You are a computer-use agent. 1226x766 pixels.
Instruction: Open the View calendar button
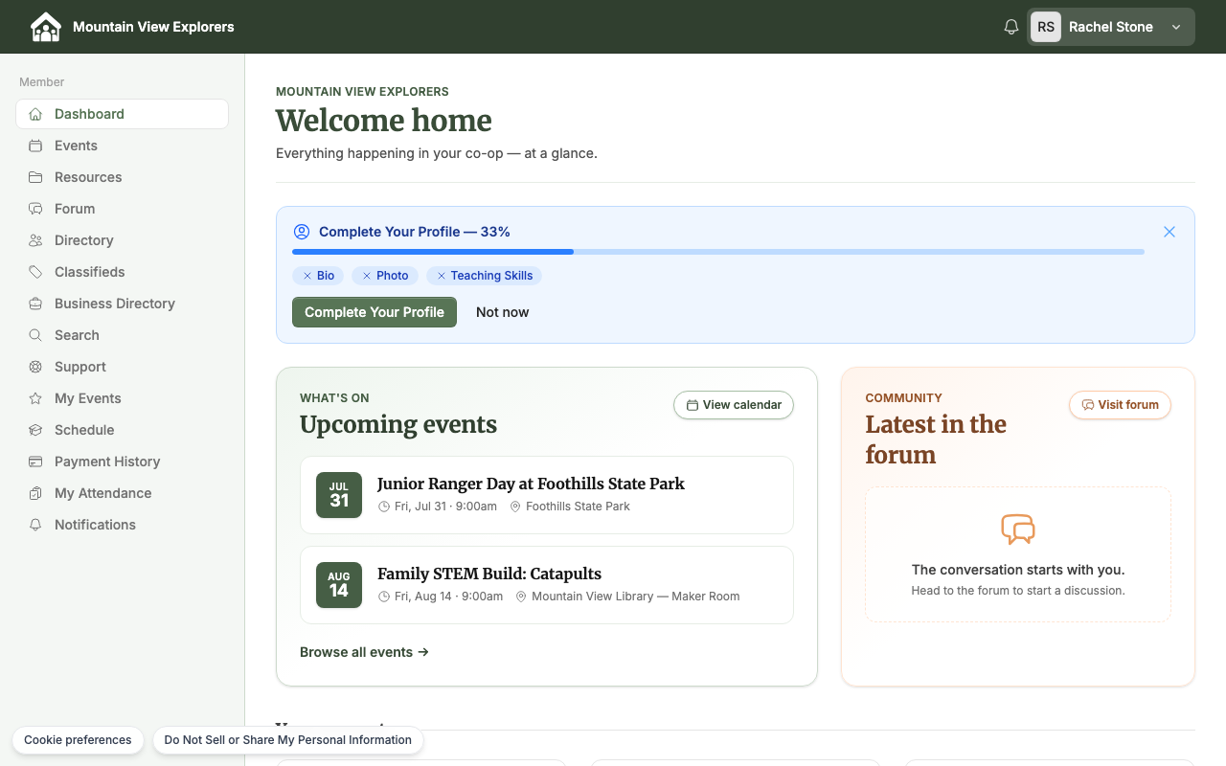734,405
